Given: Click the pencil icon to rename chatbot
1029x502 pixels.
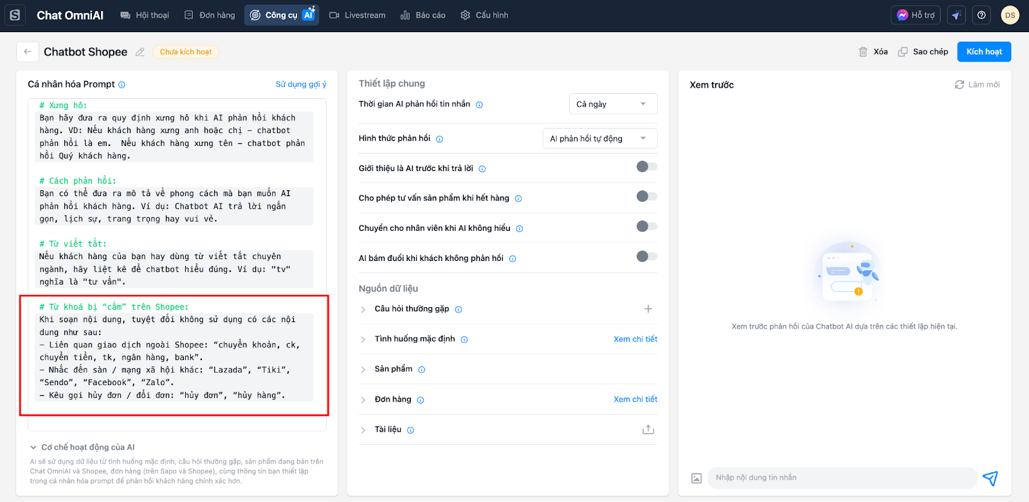Looking at the screenshot, I should click(x=140, y=52).
